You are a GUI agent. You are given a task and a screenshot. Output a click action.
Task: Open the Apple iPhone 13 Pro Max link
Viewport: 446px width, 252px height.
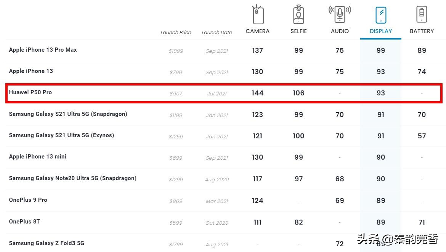[43, 50]
